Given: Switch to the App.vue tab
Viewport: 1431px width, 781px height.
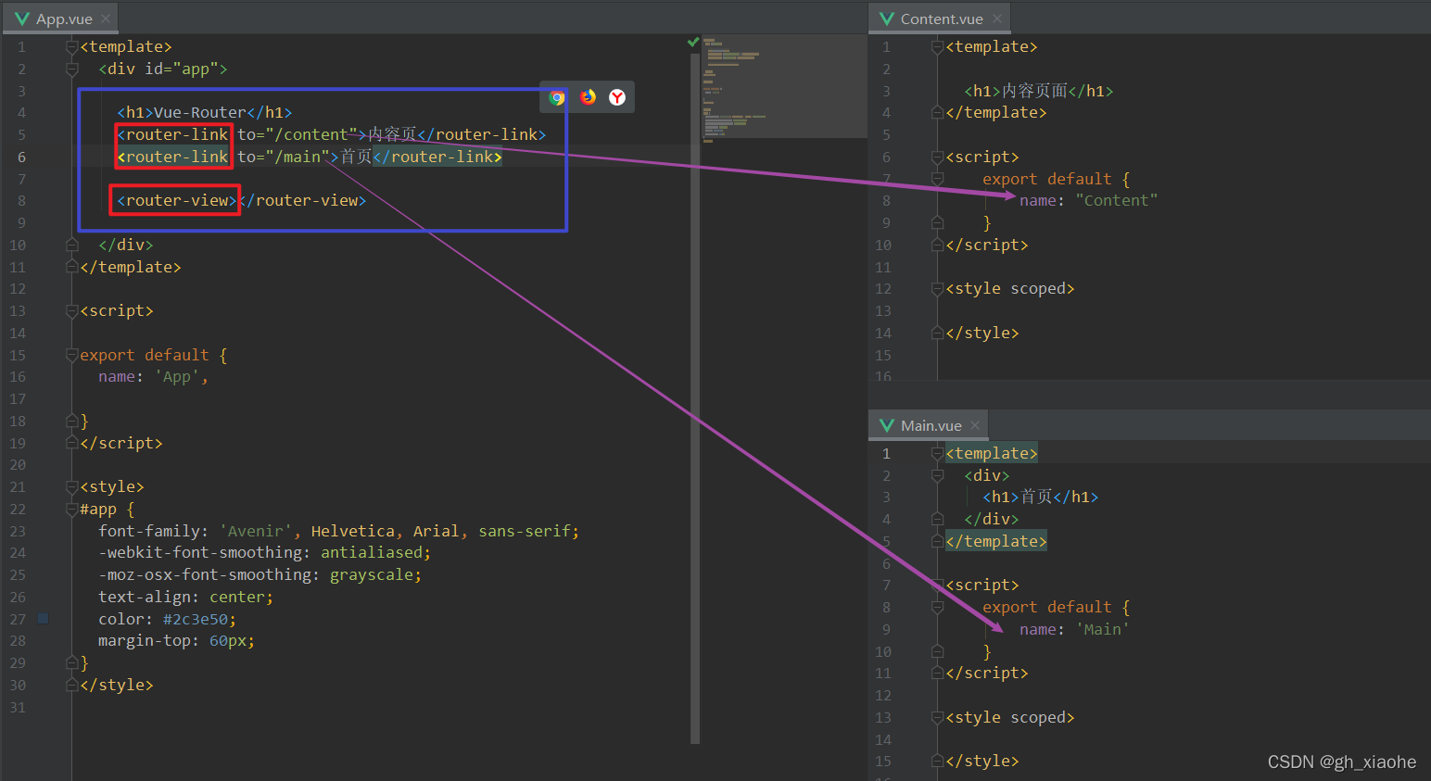Looking at the screenshot, I should click(59, 19).
